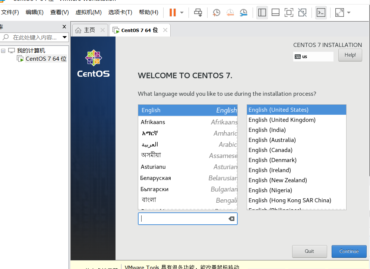Screen dimensions: 370x269
Task: Select English (United States) locale
Action: click(296, 110)
